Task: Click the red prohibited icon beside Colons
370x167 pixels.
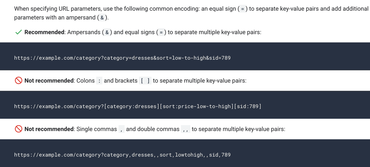Action: coord(19,81)
